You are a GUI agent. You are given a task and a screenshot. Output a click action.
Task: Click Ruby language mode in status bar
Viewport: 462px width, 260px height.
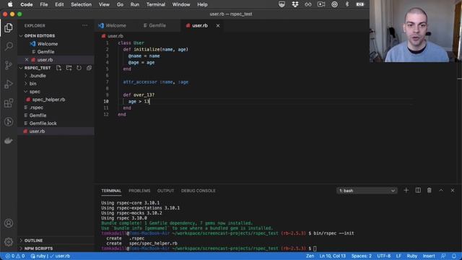tap(412, 256)
